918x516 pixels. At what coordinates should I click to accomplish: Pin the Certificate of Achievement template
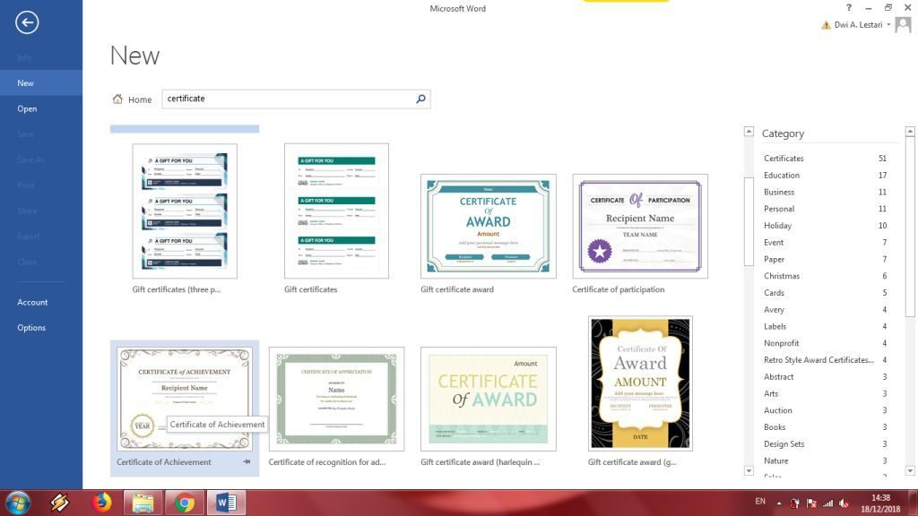pyautogui.click(x=247, y=462)
